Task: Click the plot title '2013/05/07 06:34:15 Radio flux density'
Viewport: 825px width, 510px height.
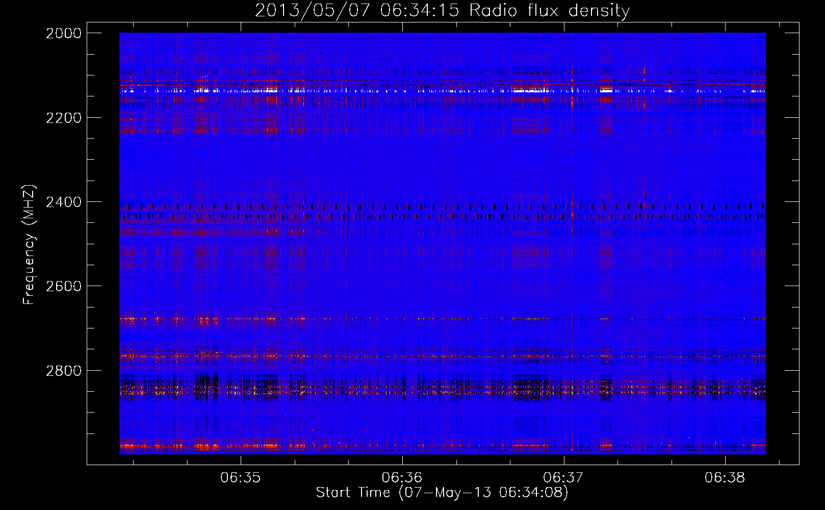Action: 442,11
